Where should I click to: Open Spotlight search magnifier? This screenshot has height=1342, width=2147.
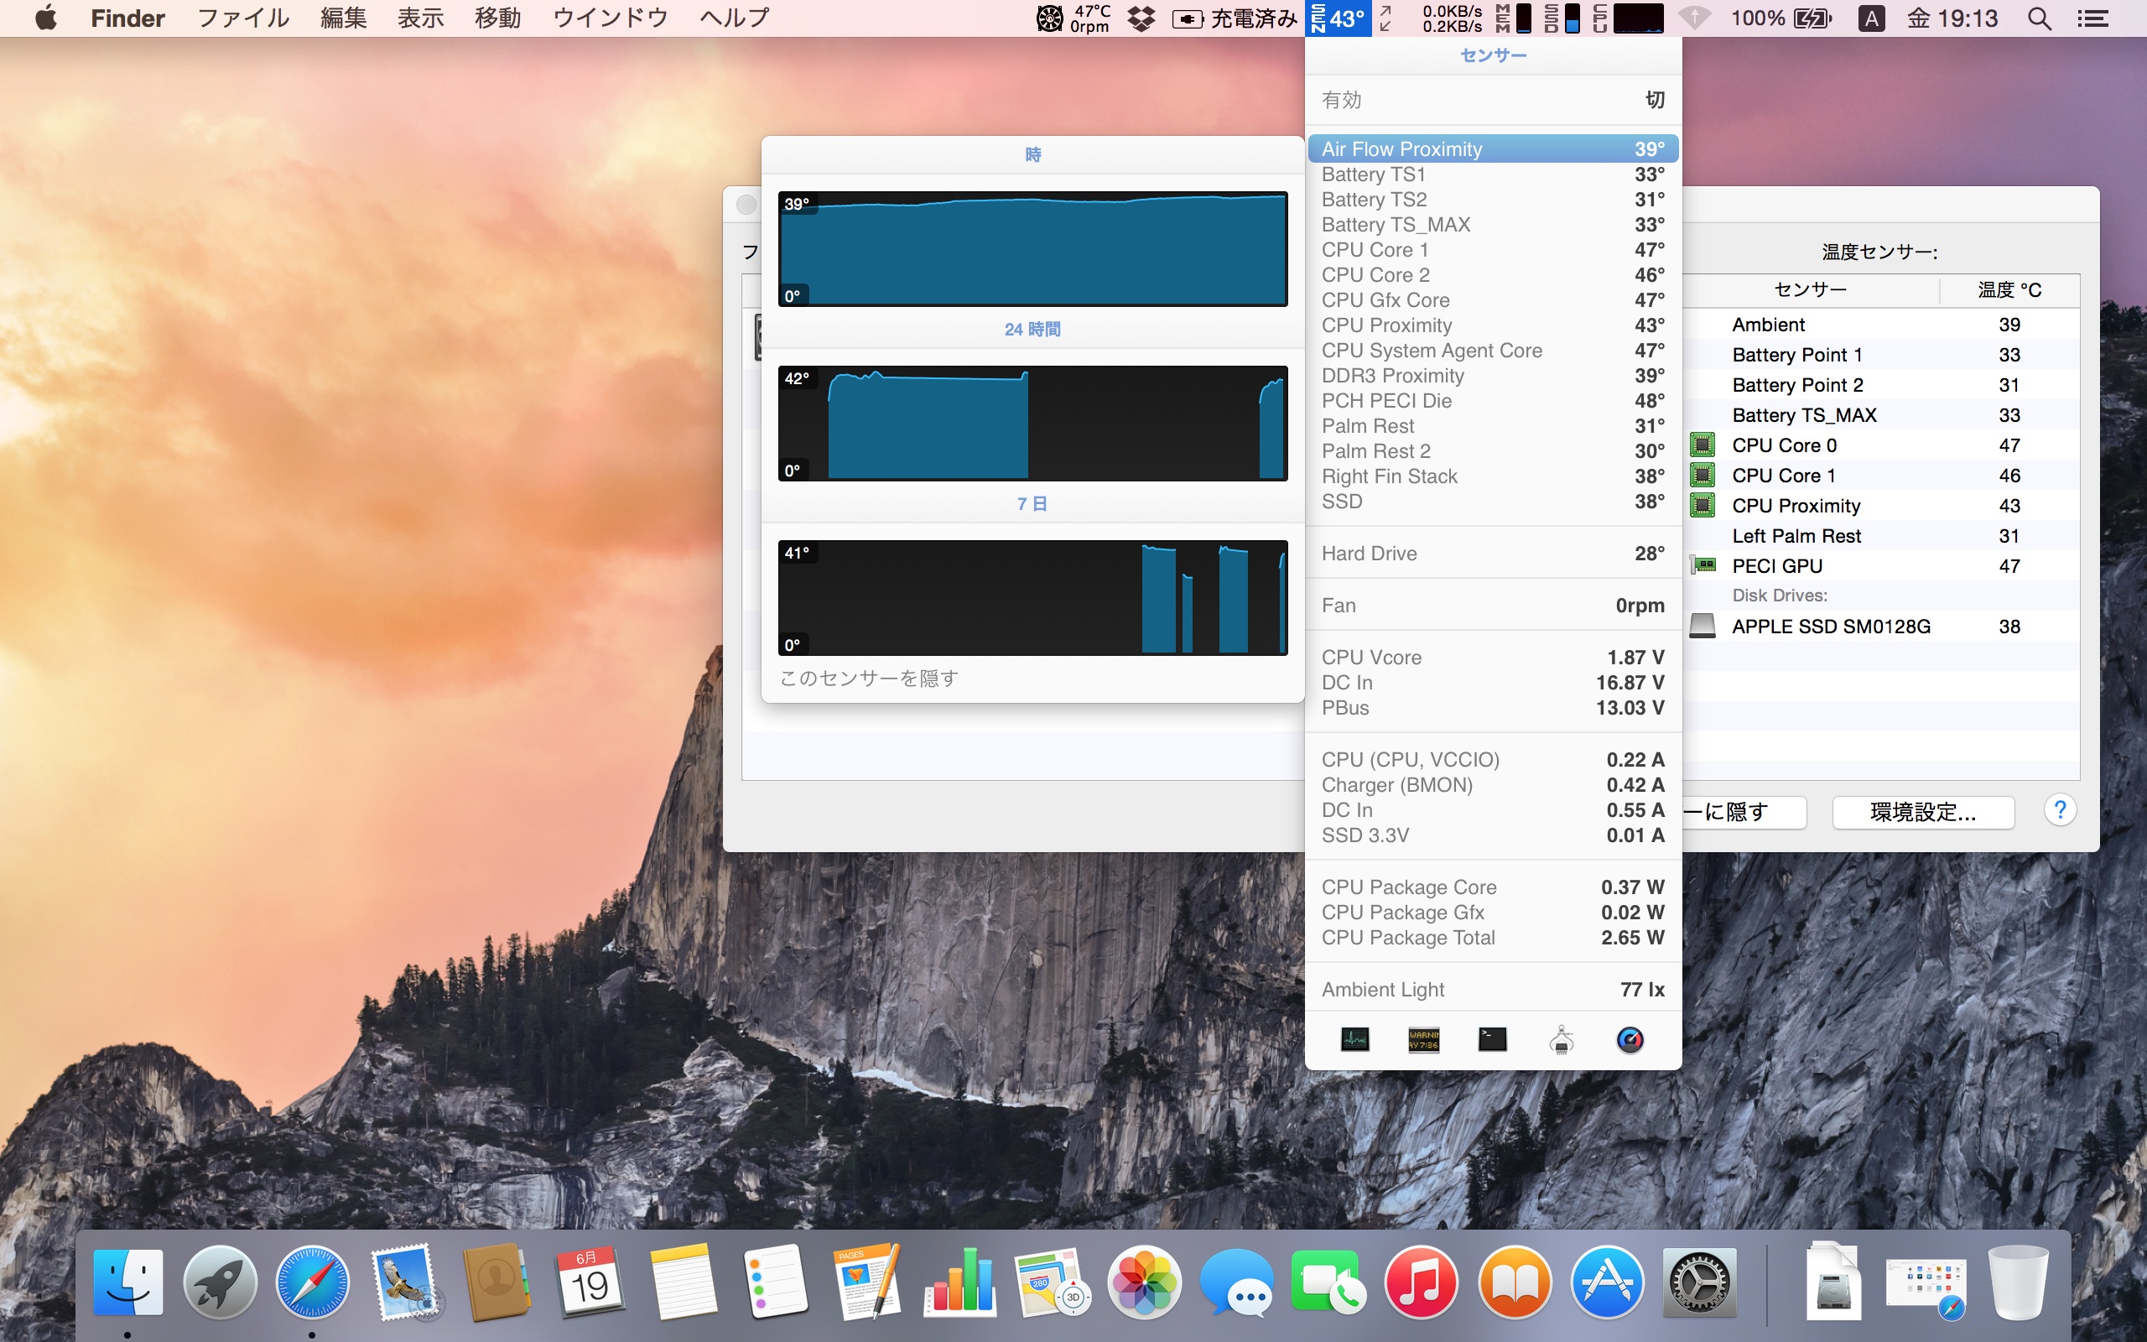pos(2039,18)
